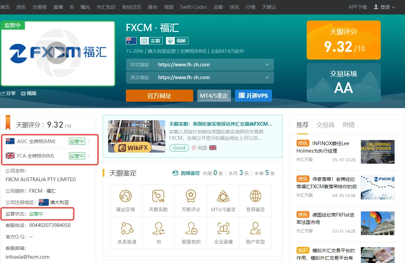Viewport: 405px width, 263px height.
Task: Open the 天眼实勘 article title link
Action: [x=221, y=124]
